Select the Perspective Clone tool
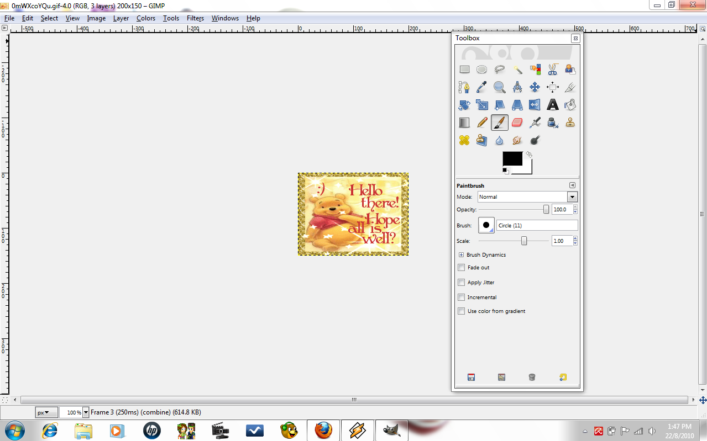707x441 pixels. tap(482, 140)
